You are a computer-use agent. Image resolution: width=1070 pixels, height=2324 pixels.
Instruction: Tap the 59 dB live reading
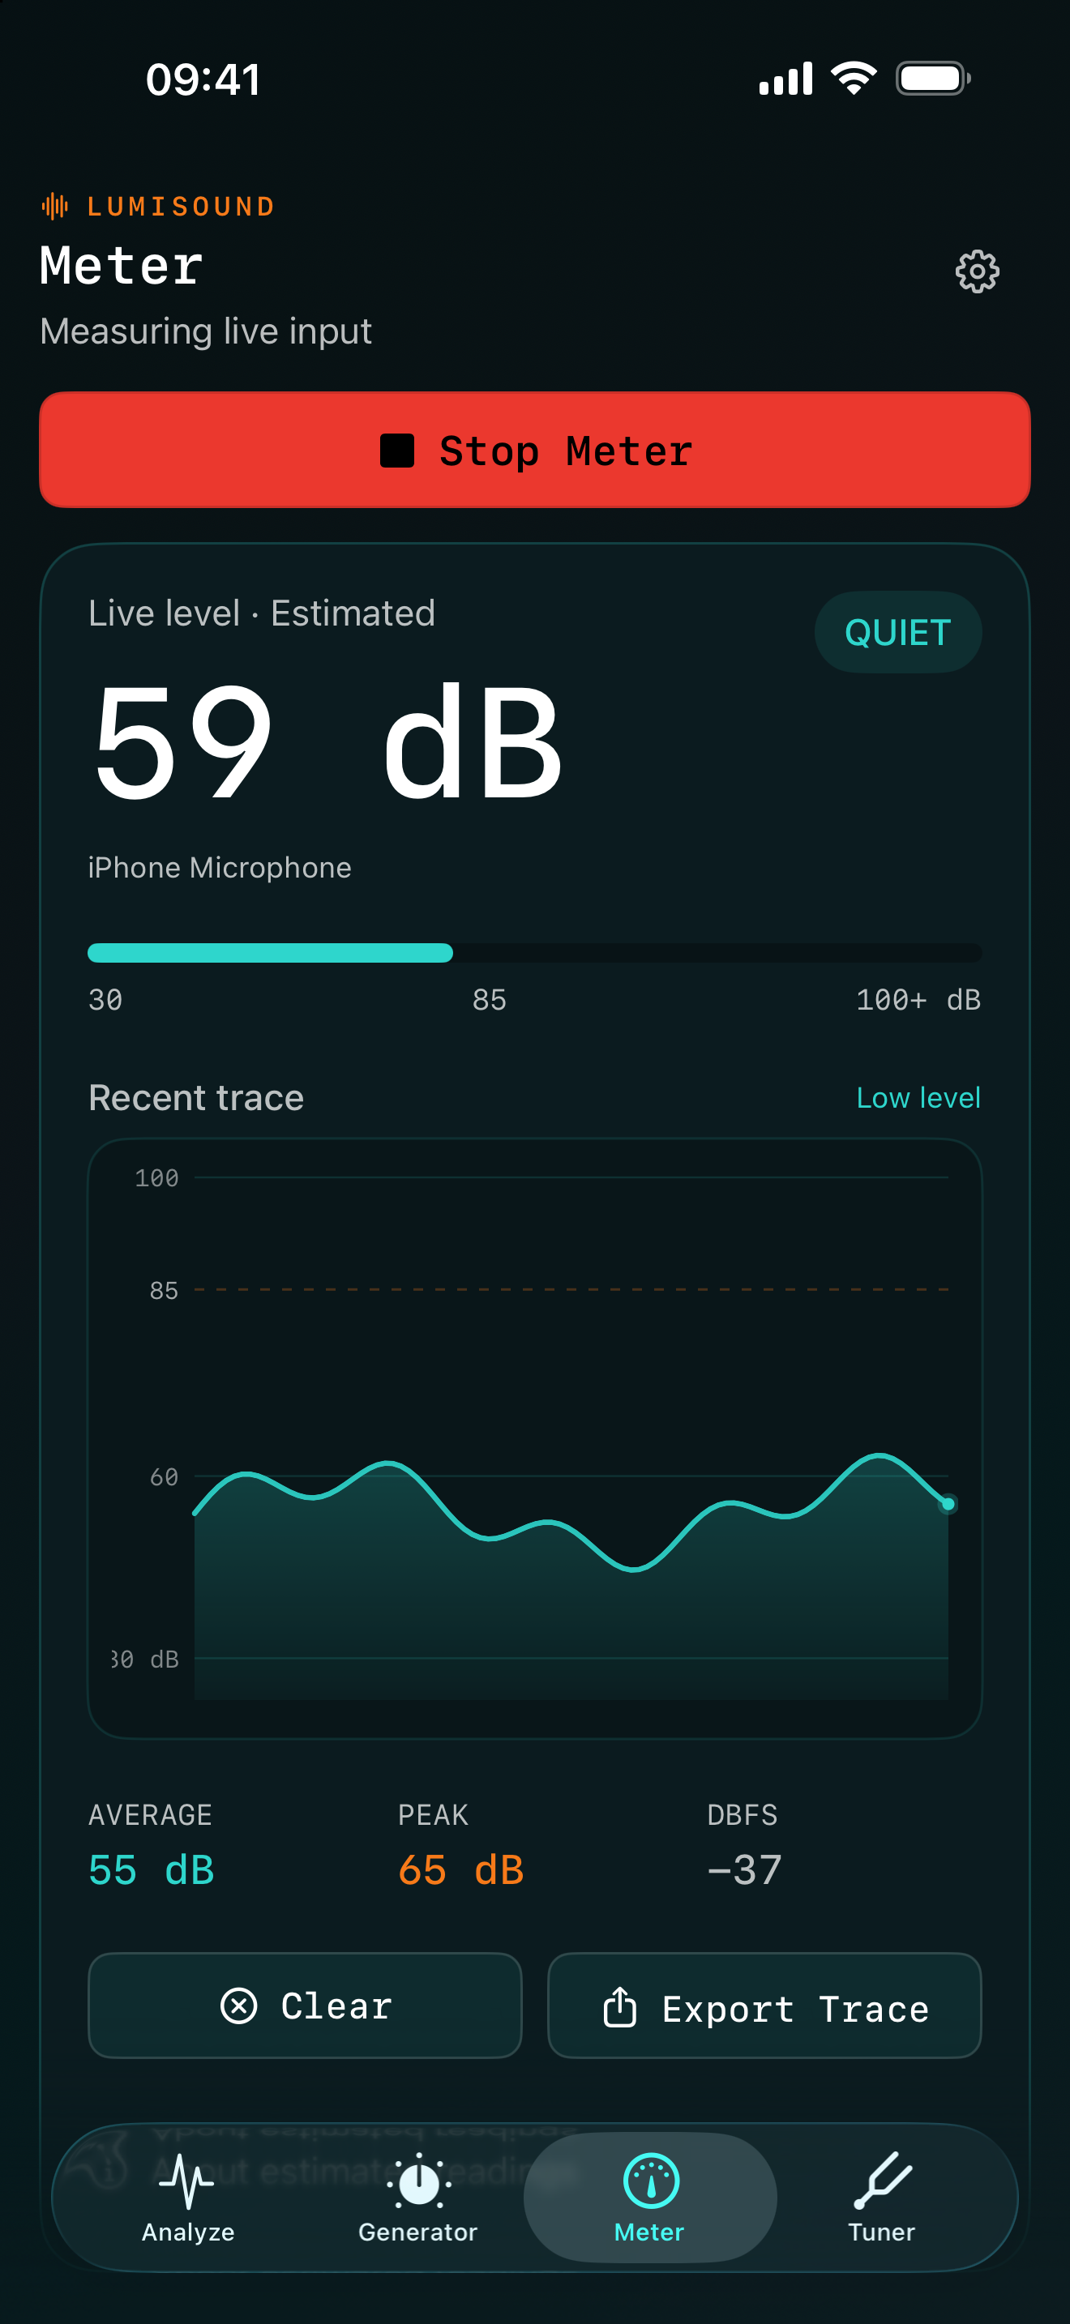click(x=328, y=741)
